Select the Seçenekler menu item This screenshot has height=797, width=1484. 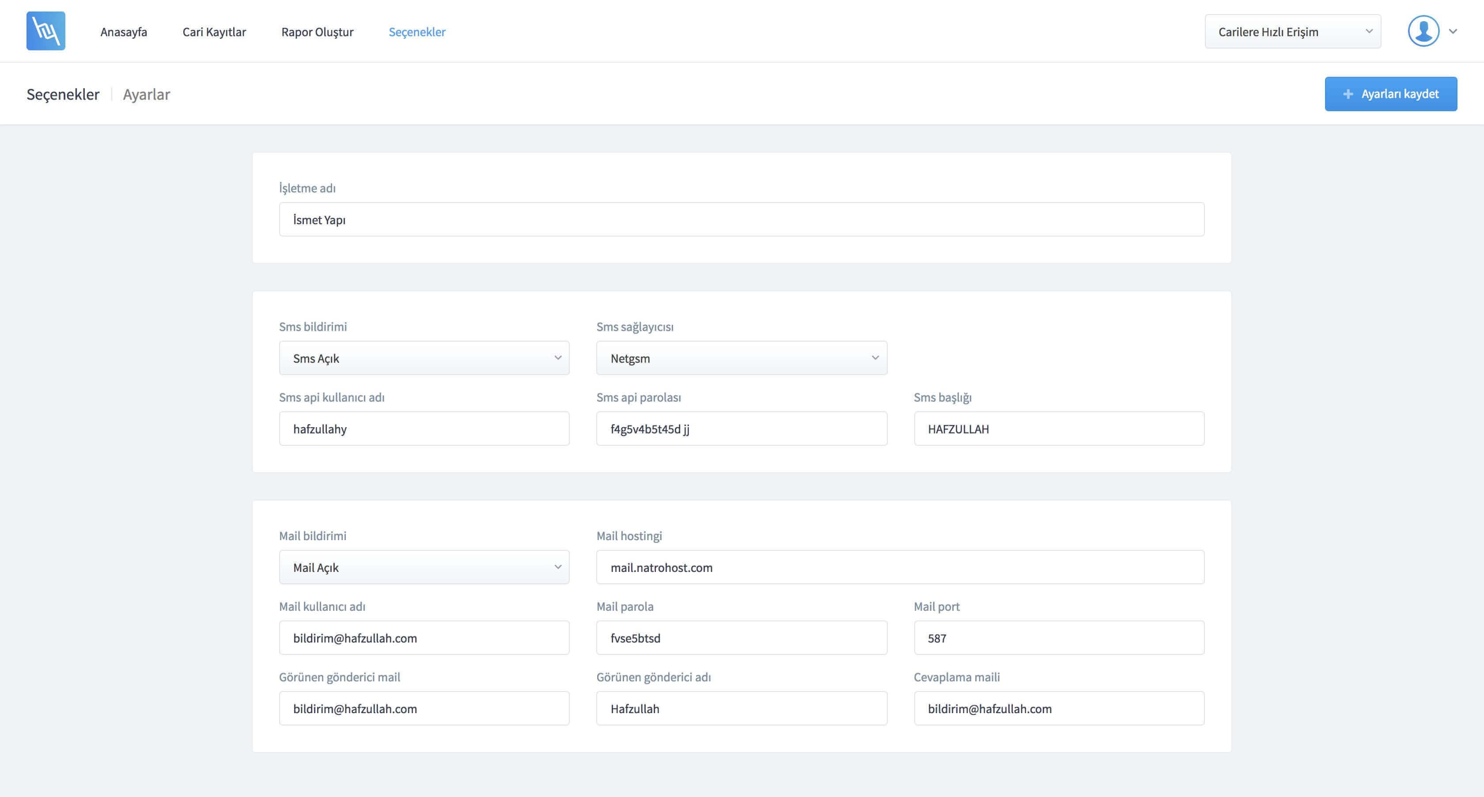click(416, 32)
